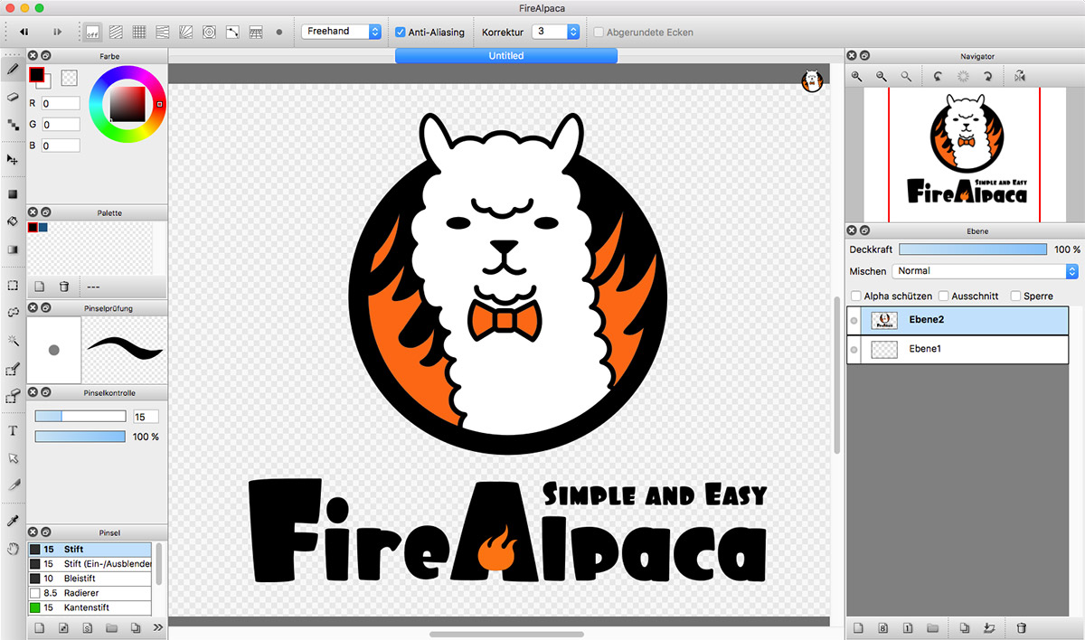Select the Brush (pen) tool
The width and height of the screenshot is (1085, 640).
coord(13,68)
